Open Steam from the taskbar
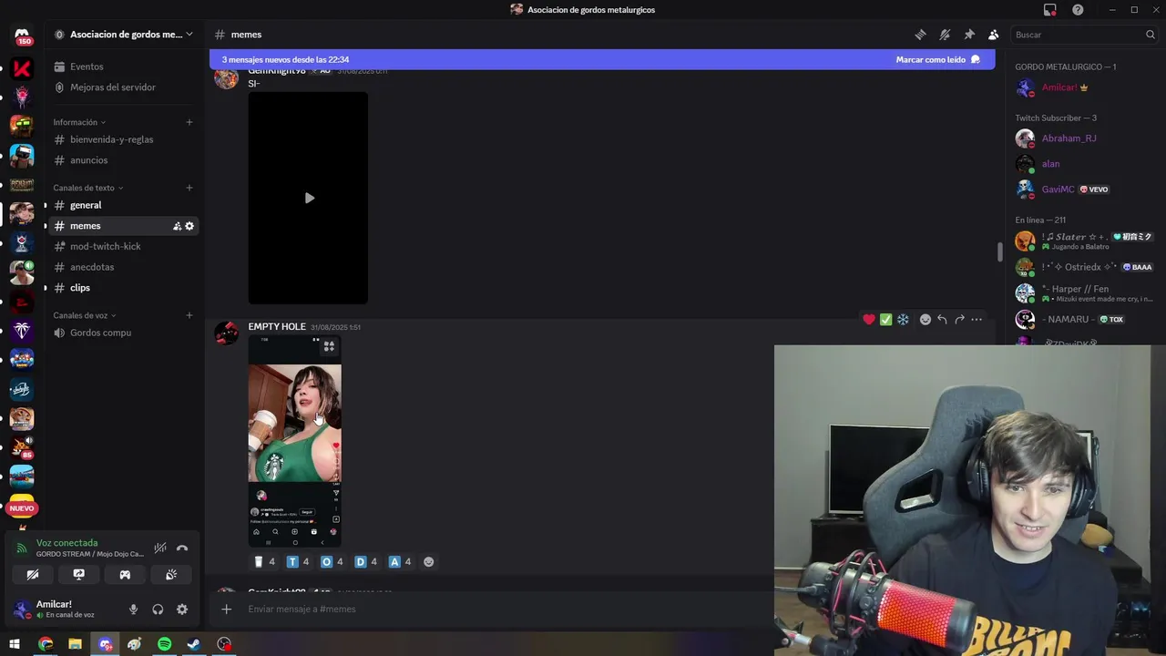The image size is (1166, 656). coord(194,644)
